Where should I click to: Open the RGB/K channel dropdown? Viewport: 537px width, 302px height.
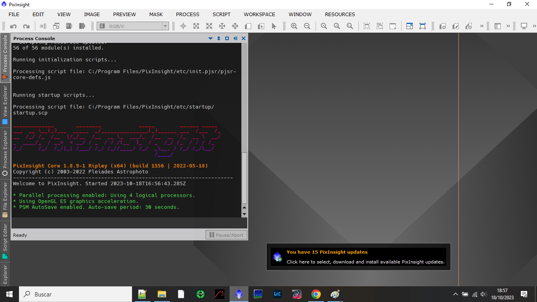pyautogui.click(x=133, y=26)
